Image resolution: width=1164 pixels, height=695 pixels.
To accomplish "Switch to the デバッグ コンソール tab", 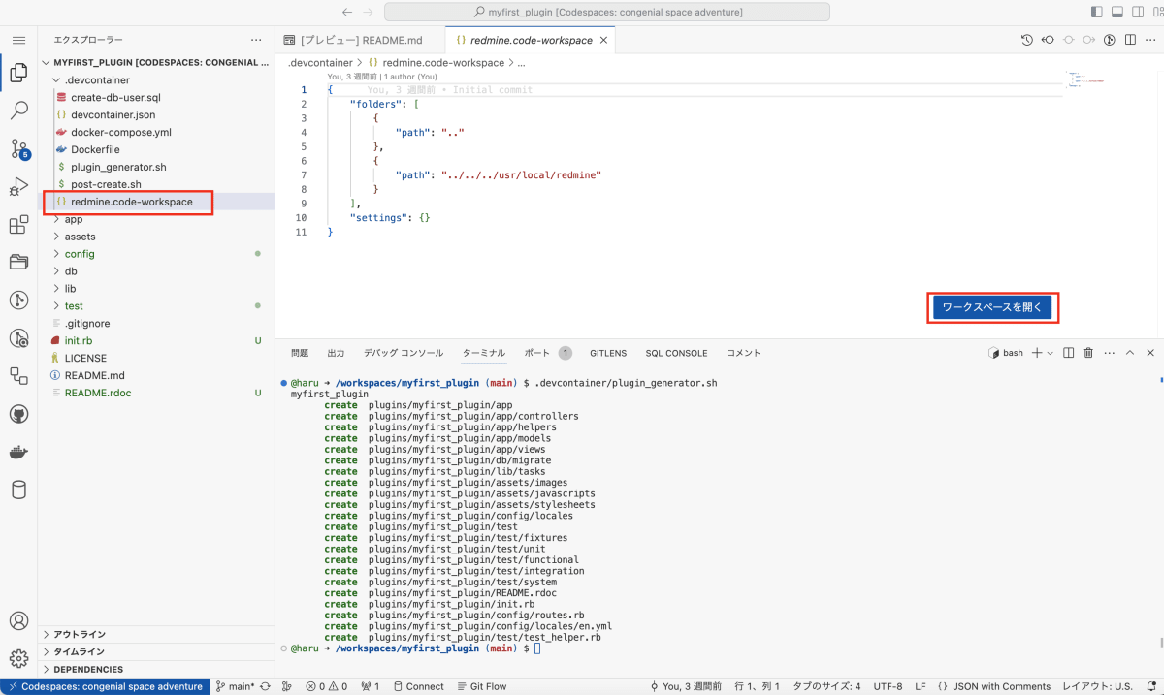I will (x=404, y=353).
